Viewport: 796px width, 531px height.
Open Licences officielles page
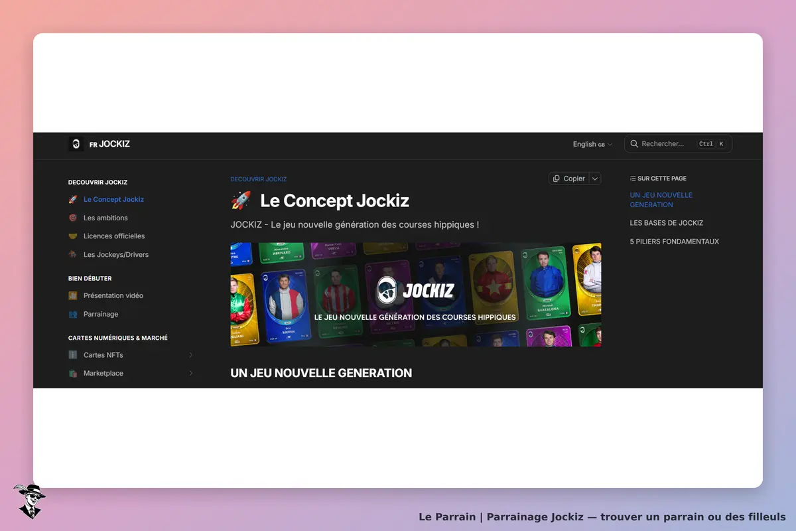pyautogui.click(x=114, y=236)
